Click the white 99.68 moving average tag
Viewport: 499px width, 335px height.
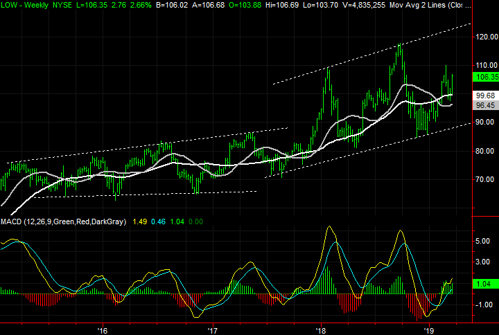[x=485, y=96]
